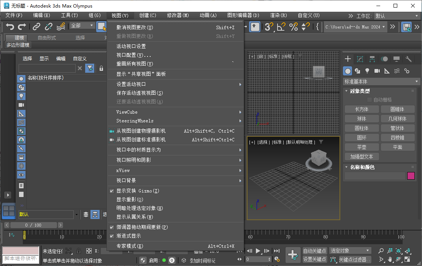Click the scene explorer filter funnel icon
The height and width of the screenshot is (266, 422).
tap(90, 68)
